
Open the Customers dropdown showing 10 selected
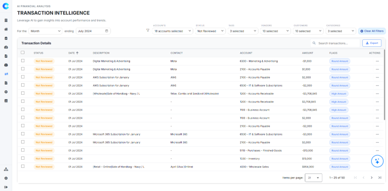coord(308,31)
